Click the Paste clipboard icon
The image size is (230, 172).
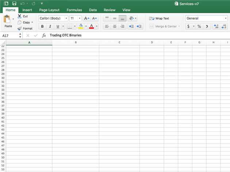click(x=7, y=20)
